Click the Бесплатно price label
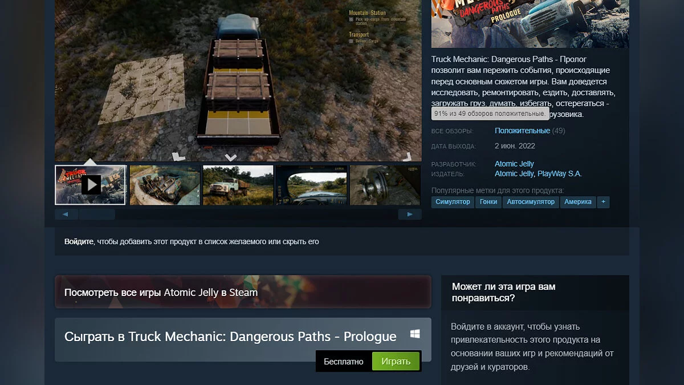The image size is (684, 385). (343, 362)
